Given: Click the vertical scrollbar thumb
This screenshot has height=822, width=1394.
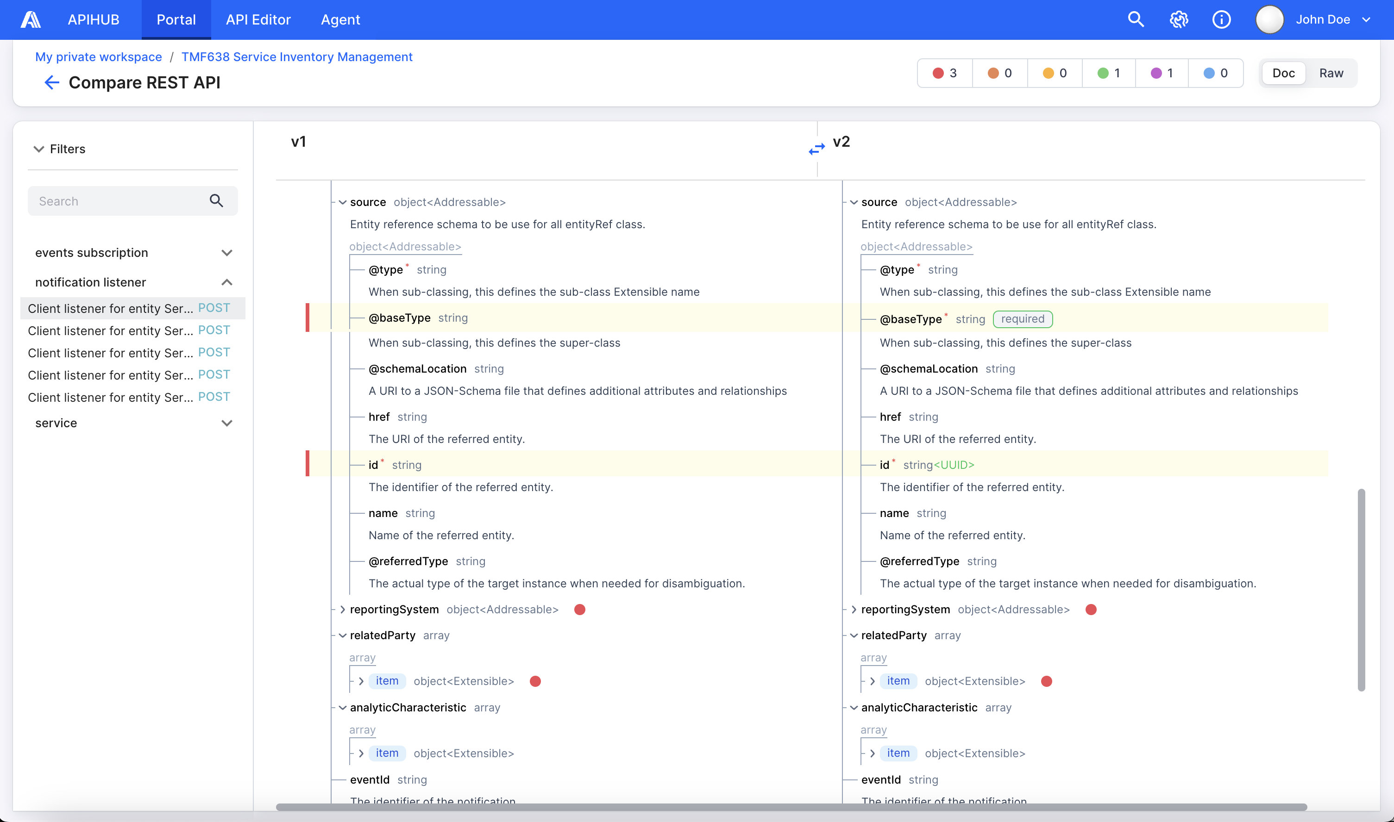Looking at the screenshot, I should click(1361, 590).
